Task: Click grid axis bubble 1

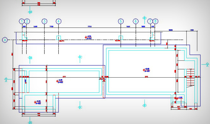Action: 22,21
